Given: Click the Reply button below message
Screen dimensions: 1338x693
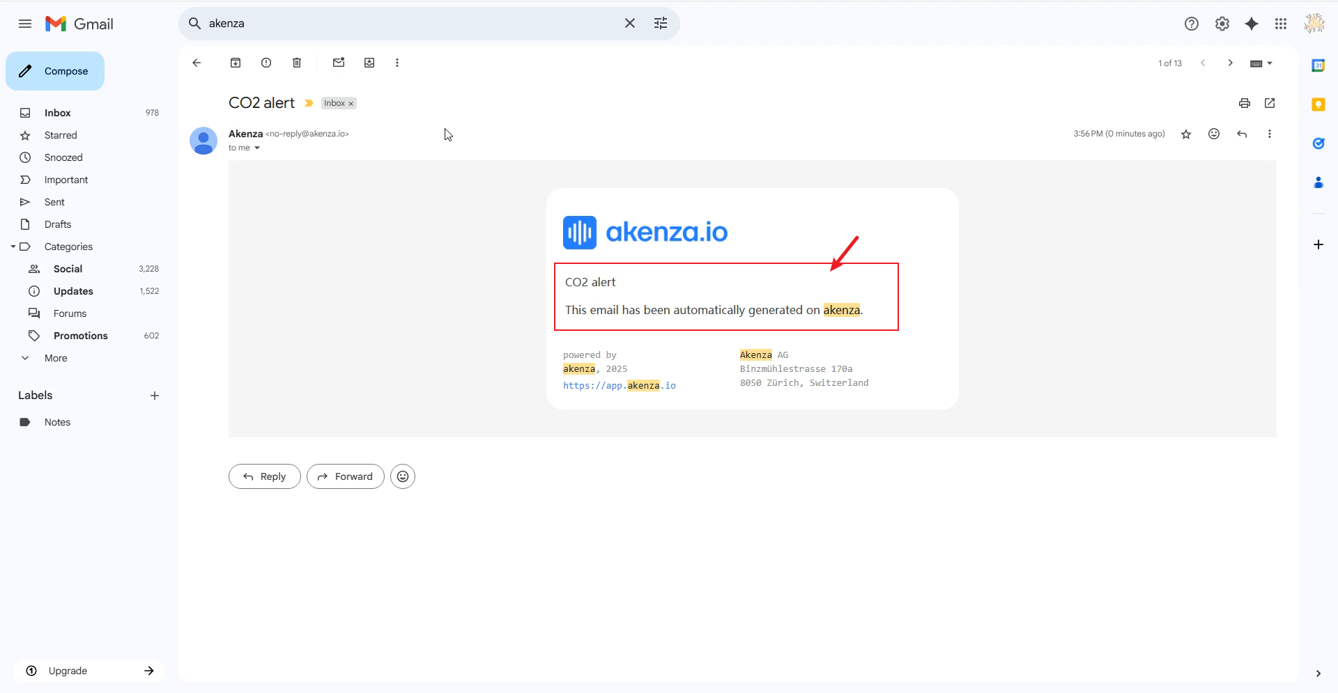Looking at the screenshot, I should (265, 476).
